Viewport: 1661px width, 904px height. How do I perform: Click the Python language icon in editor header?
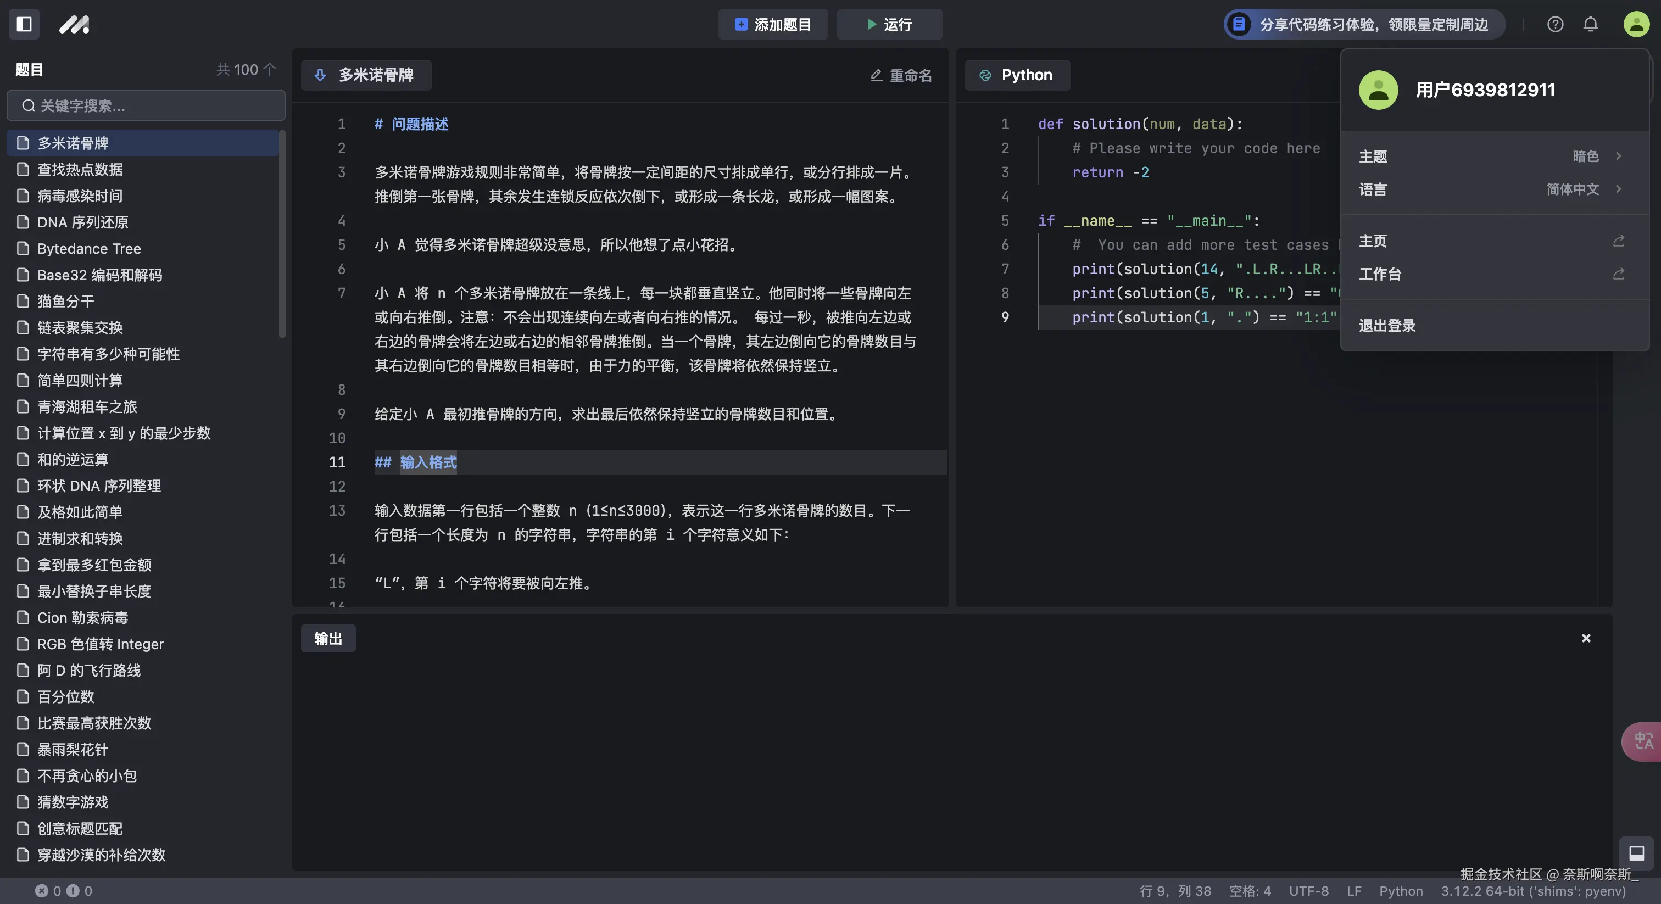click(985, 75)
